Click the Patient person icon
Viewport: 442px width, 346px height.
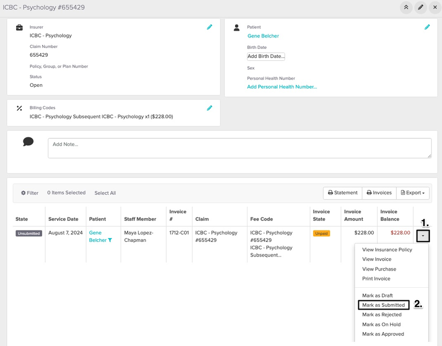(x=237, y=28)
